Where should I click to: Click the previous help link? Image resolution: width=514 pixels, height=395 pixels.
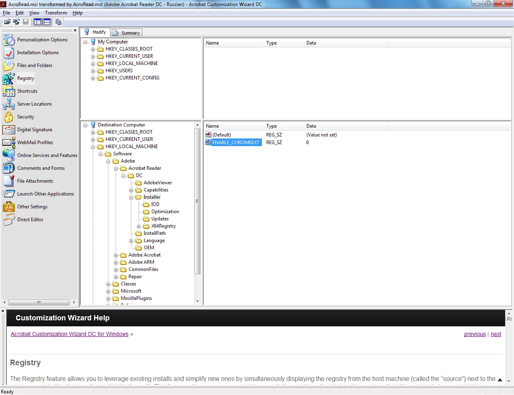tap(475, 334)
